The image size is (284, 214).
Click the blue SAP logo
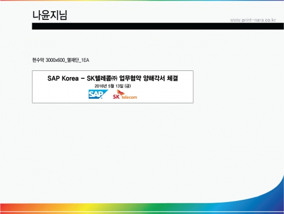[98, 94]
